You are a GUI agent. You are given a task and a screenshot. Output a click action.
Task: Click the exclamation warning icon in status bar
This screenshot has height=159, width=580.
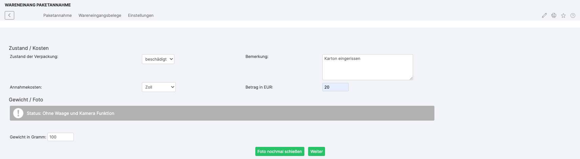point(18,113)
